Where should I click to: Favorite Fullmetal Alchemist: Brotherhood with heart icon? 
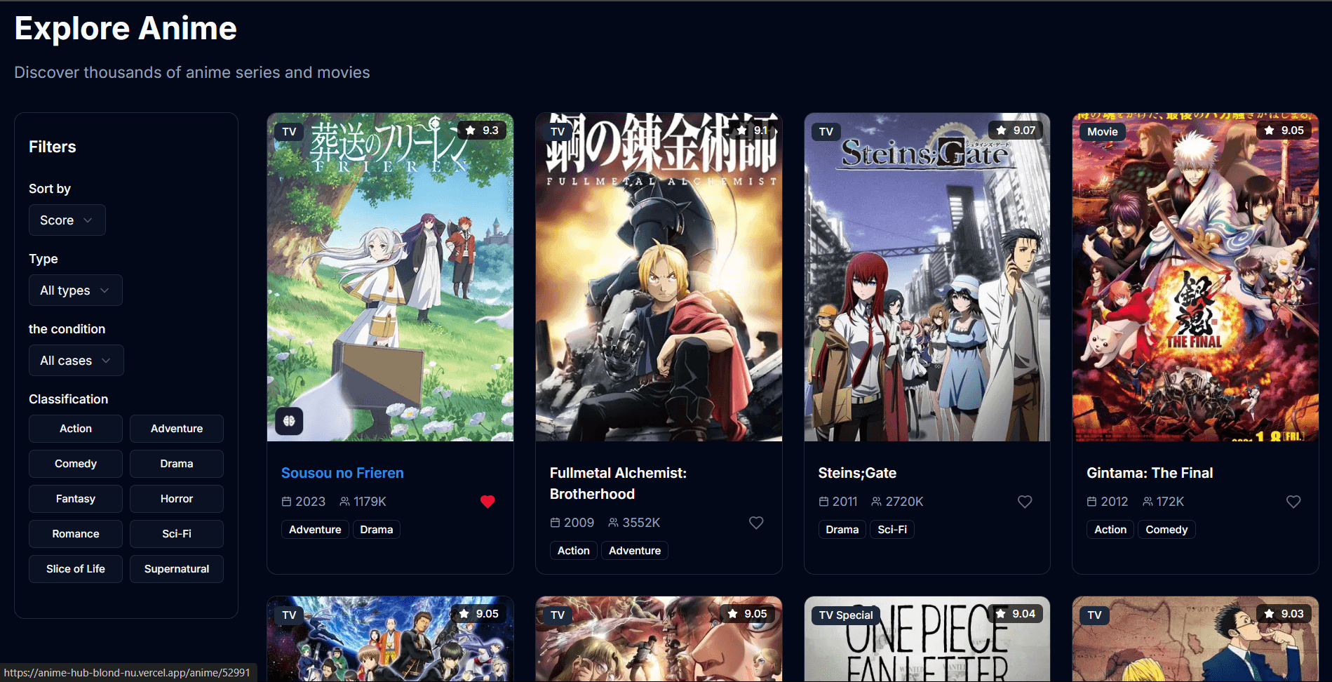point(755,523)
